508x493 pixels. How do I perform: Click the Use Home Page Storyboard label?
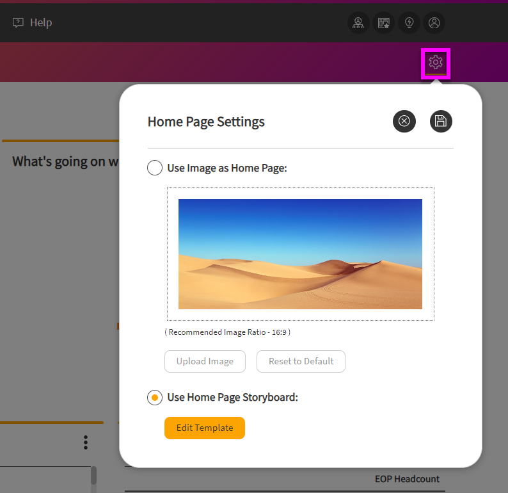click(232, 398)
